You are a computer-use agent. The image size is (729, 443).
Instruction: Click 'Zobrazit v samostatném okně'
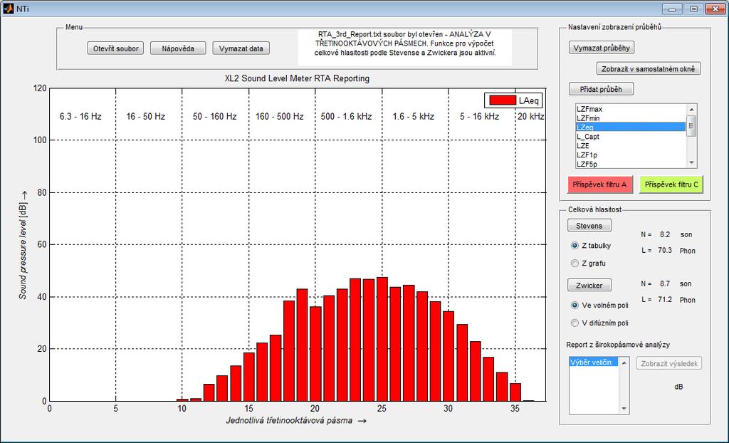pos(648,68)
